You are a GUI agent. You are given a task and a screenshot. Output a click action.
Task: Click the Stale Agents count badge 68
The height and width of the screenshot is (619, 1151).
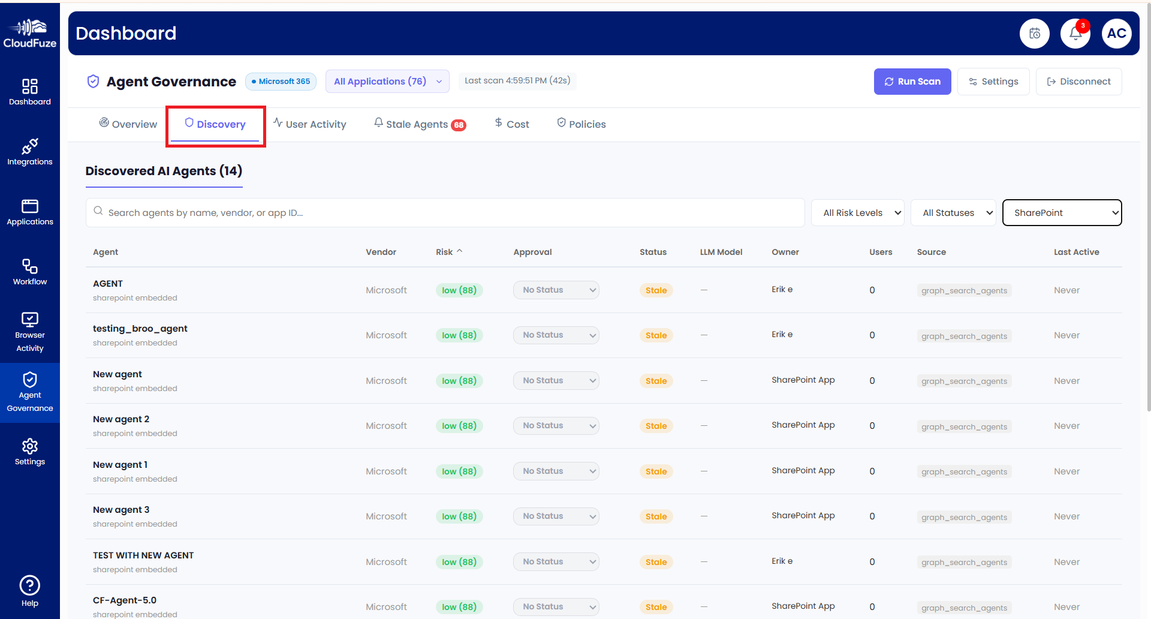[459, 125]
